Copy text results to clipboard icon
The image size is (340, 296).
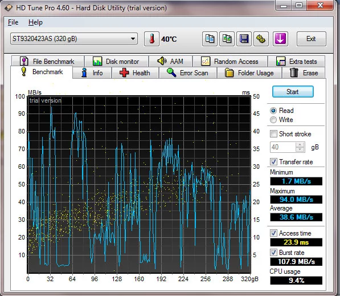[210, 39]
